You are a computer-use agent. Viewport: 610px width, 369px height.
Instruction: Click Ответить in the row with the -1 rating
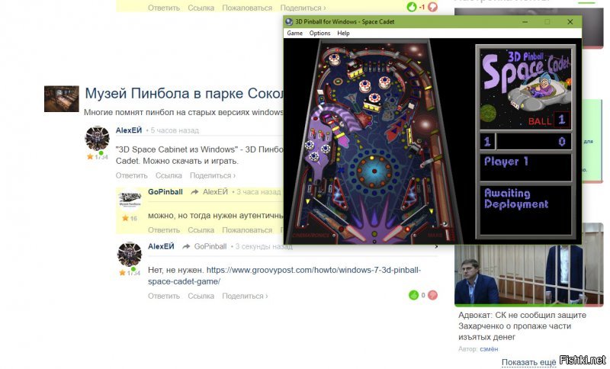coord(164,8)
